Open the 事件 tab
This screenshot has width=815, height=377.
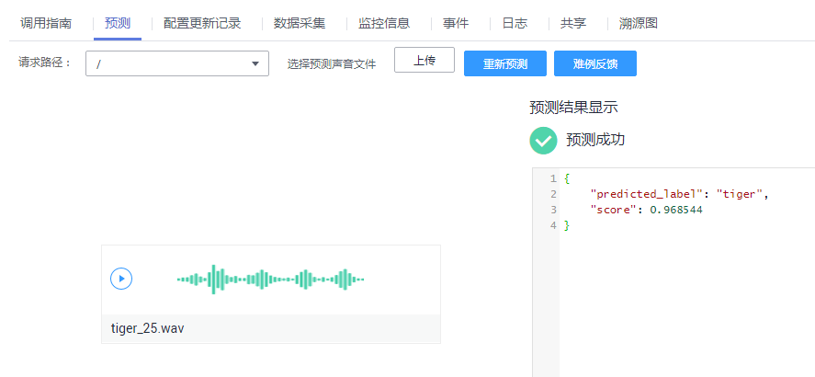click(456, 23)
